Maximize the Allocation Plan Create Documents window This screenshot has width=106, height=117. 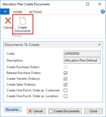(88, 4)
